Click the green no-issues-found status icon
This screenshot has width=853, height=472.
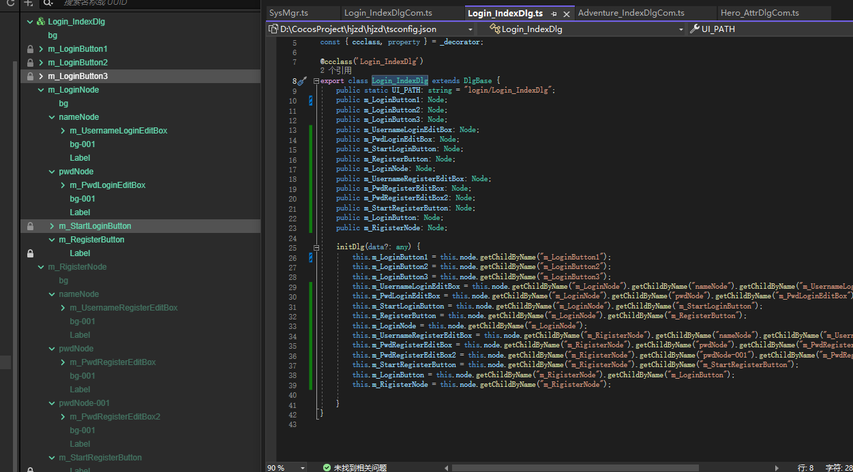pyautogui.click(x=327, y=467)
